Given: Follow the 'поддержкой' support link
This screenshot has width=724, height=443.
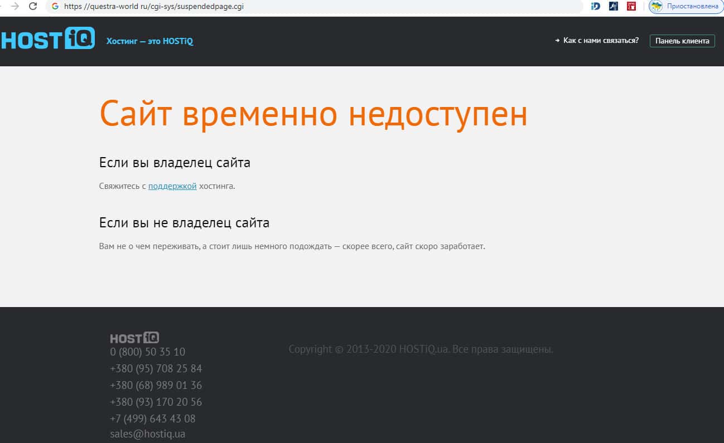Looking at the screenshot, I should 172,186.
